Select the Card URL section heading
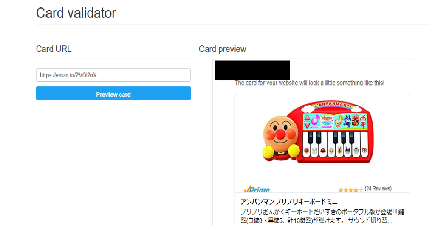435x226 pixels. [54, 49]
